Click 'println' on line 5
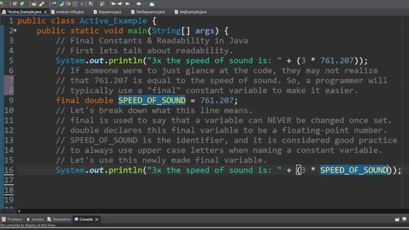 coord(125,61)
